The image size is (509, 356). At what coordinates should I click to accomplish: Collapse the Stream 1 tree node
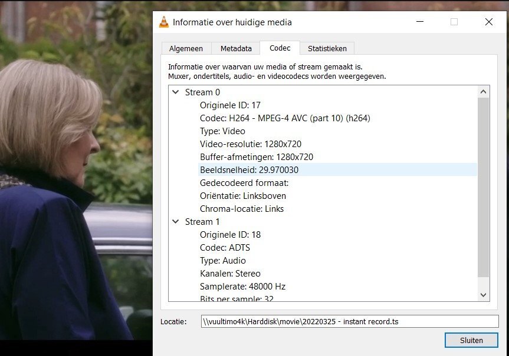(175, 222)
